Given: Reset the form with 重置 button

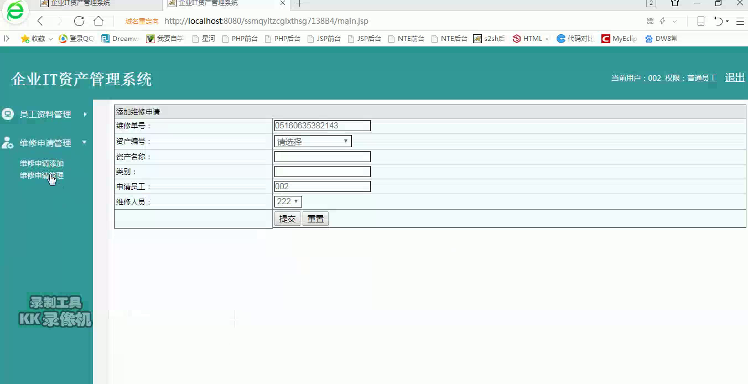Looking at the screenshot, I should tap(315, 219).
